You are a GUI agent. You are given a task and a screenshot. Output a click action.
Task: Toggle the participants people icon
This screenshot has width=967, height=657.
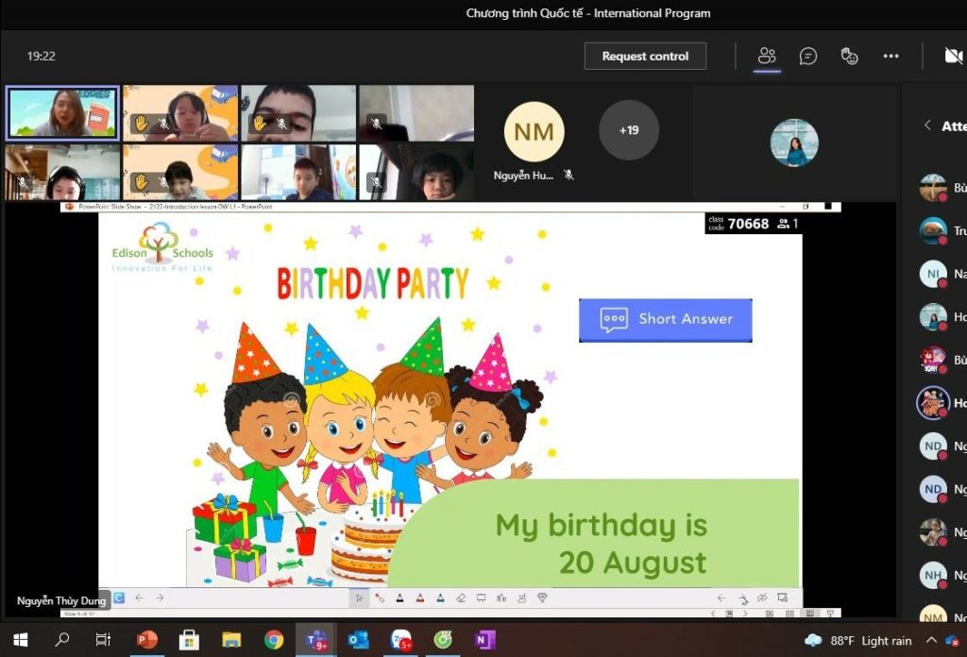[767, 57]
